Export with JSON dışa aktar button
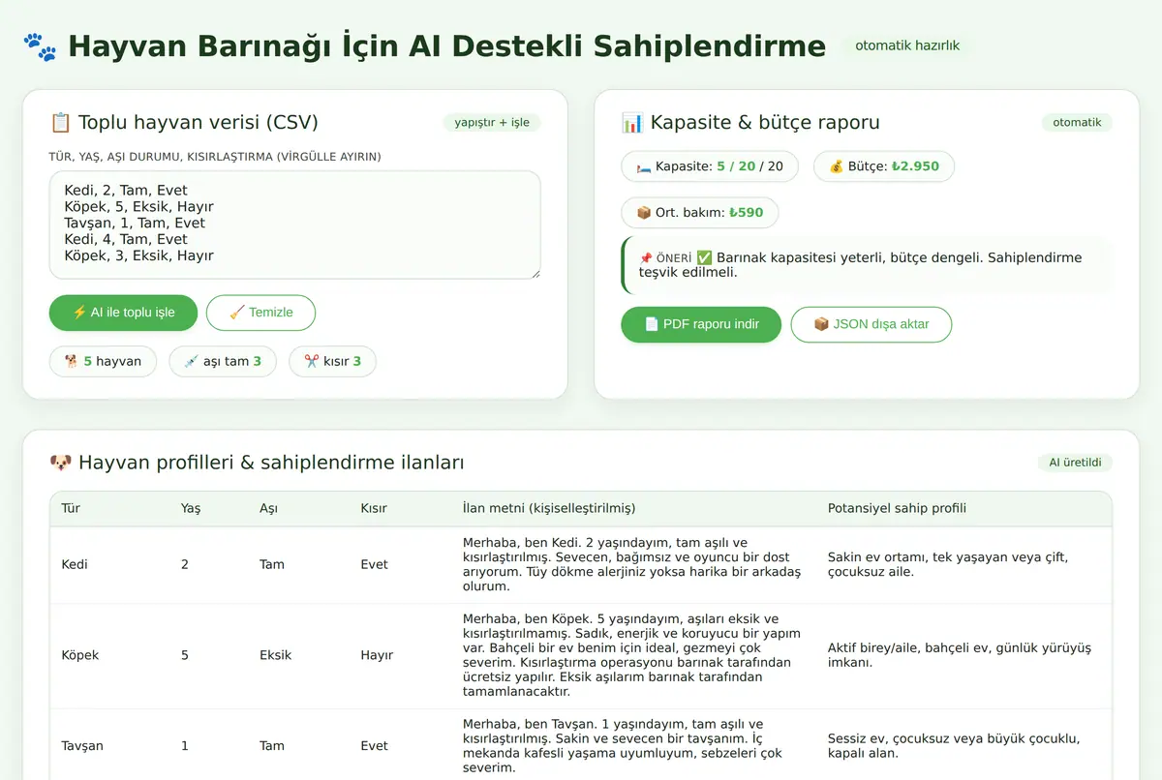1162x780 pixels. coord(871,324)
